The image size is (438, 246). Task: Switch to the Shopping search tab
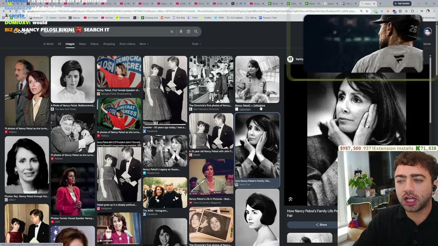[x=109, y=44]
